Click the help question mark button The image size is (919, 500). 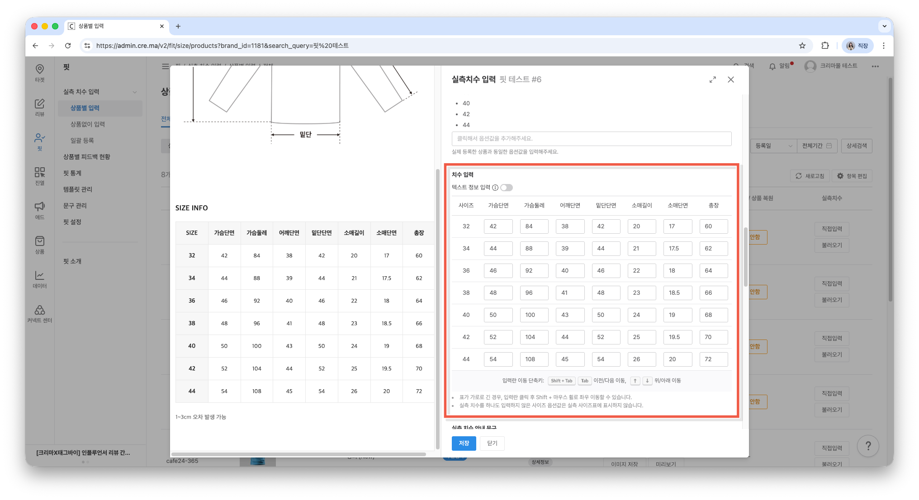coord(868,446)
